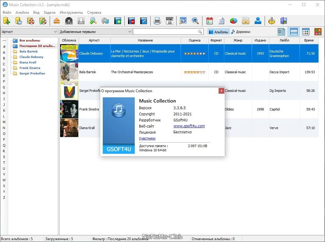The height and width of the screenshot is (242, 325).
Task: Open the Справка menu
Action: click(94, 13)
